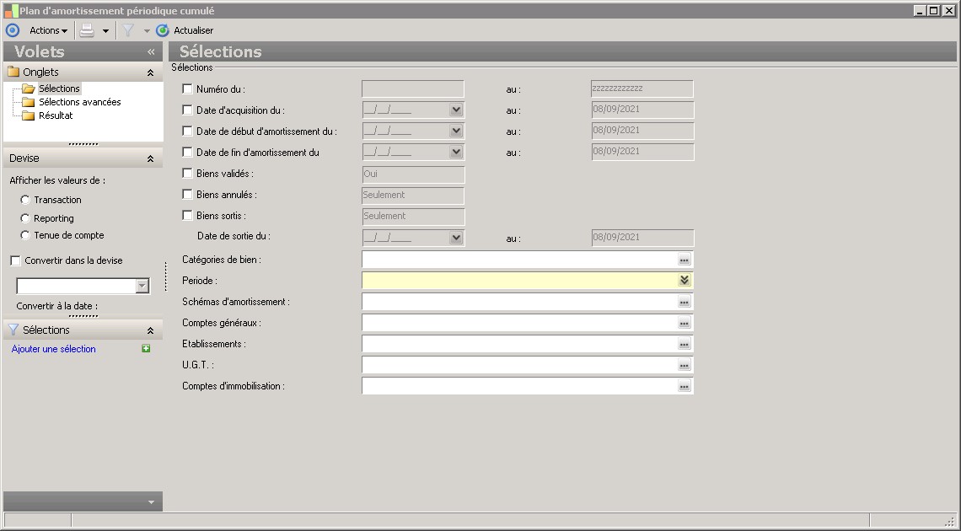
Task: Open the Date de sortie date picker
Action: [x=456, y=238]
